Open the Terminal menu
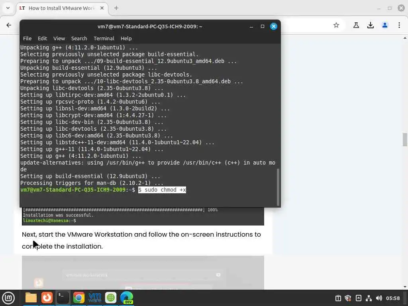Screen dimensions: 408x306 pos(104,38)
